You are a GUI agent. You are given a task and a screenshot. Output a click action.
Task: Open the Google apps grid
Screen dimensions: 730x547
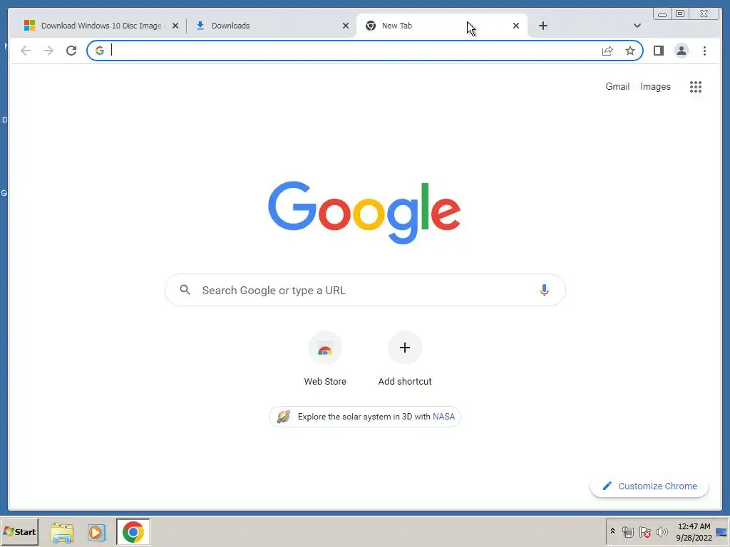click(696, 86)
